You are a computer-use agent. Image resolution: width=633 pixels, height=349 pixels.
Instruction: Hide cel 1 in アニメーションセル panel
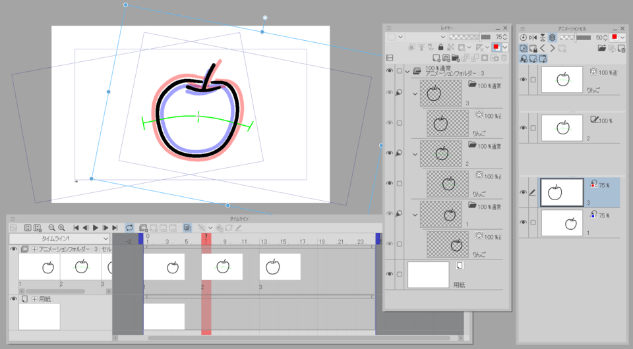click(523, 222)
